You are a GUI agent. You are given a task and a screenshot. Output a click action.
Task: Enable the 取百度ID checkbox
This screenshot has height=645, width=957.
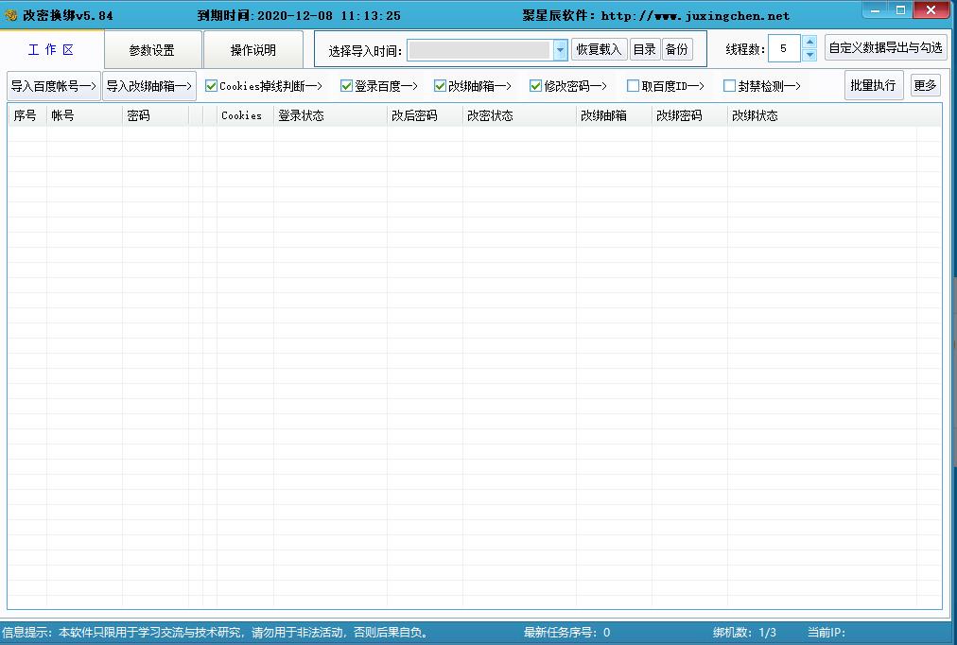pyautogui.click(x=631, y=85)
